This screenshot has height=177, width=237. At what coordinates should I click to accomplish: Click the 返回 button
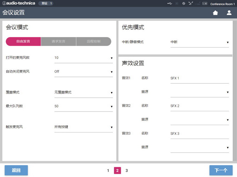16,171
